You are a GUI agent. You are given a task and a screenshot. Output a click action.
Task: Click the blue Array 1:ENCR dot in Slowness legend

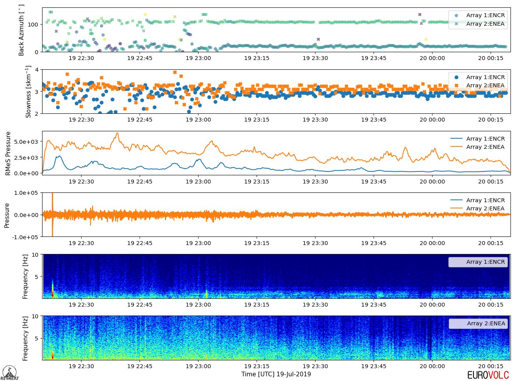click(456, 77)
